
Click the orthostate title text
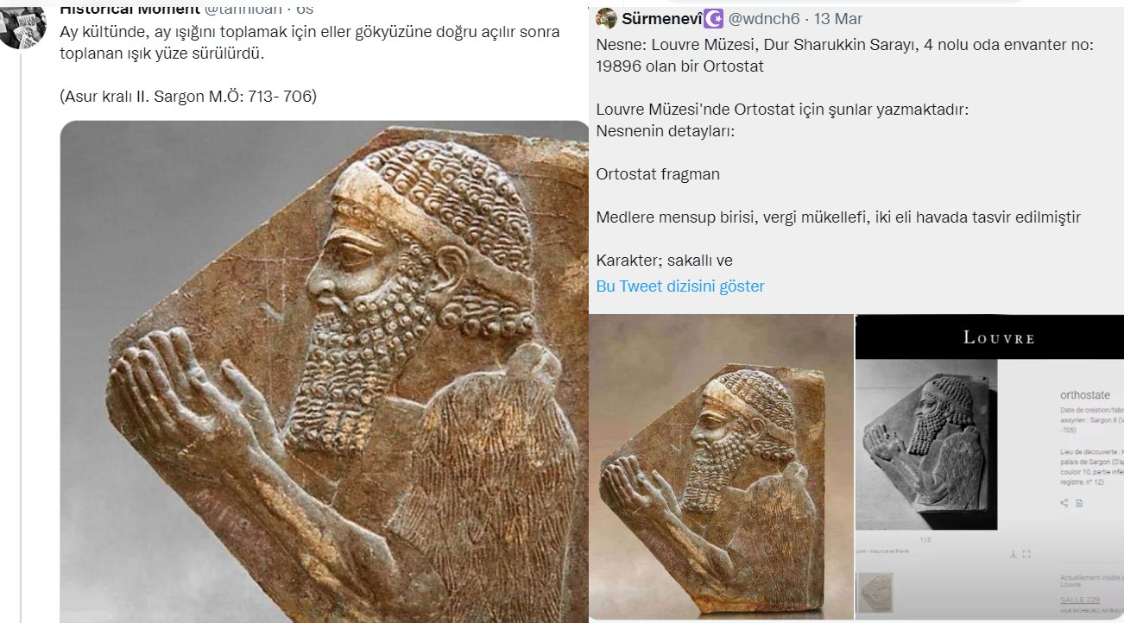[1086, 394]
